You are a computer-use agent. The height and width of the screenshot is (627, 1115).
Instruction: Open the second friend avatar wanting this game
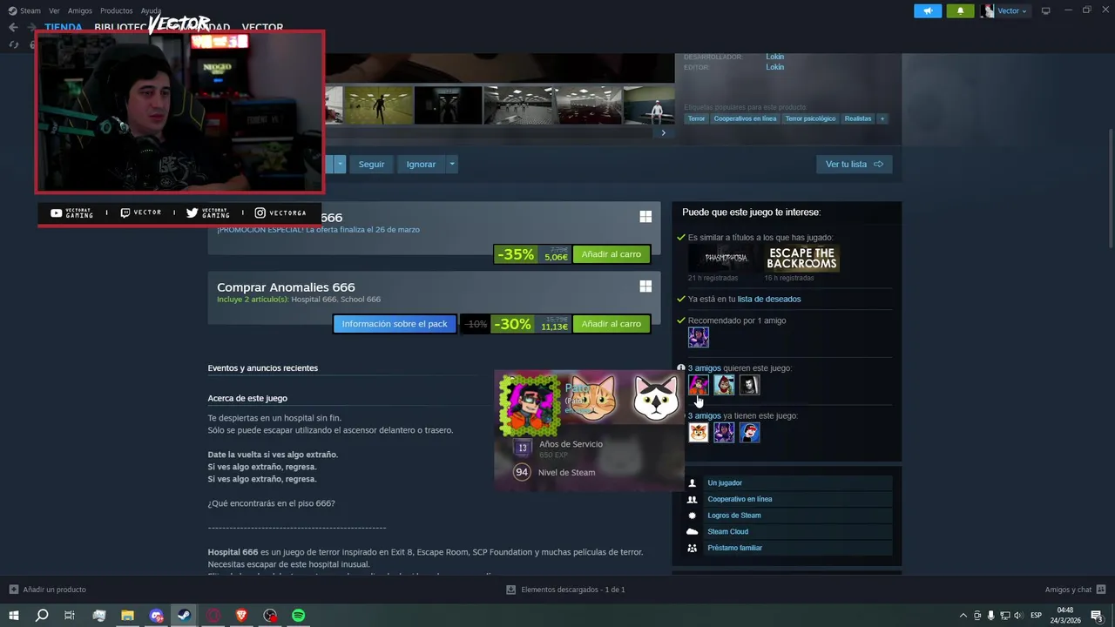pos(724,385)
